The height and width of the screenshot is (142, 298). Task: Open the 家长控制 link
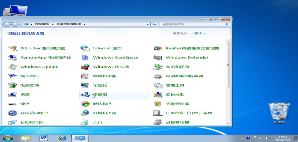175,94
